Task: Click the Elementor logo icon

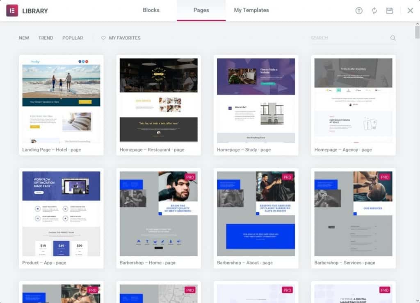Action: coord(12,11)
